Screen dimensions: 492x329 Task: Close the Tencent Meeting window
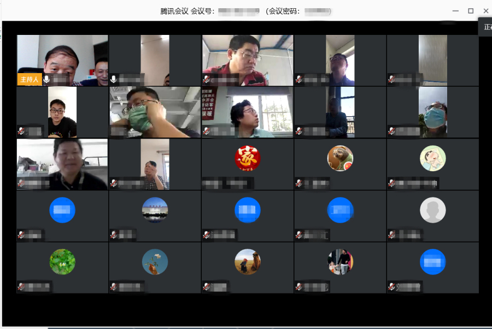[485, 11]
